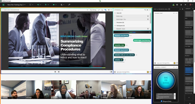
Task: Select the pointer tool in share pod
Action: click(102, 10)
